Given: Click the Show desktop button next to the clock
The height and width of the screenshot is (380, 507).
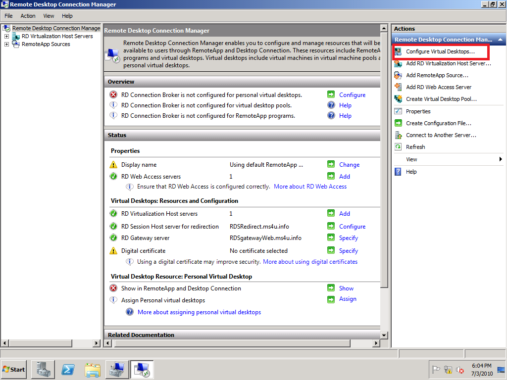Looking at the screenshot, I should click(x=501, y=369).
